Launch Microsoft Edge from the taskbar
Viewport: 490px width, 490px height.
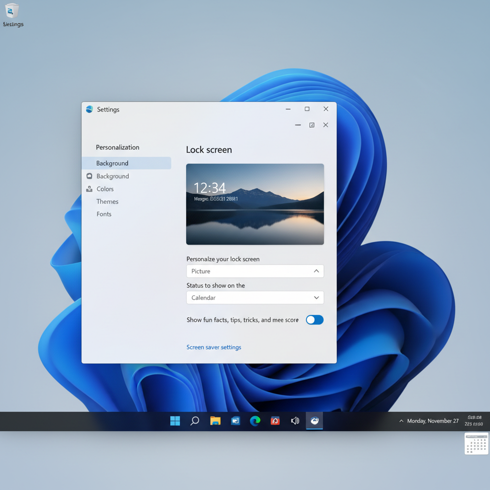point(255,421)
